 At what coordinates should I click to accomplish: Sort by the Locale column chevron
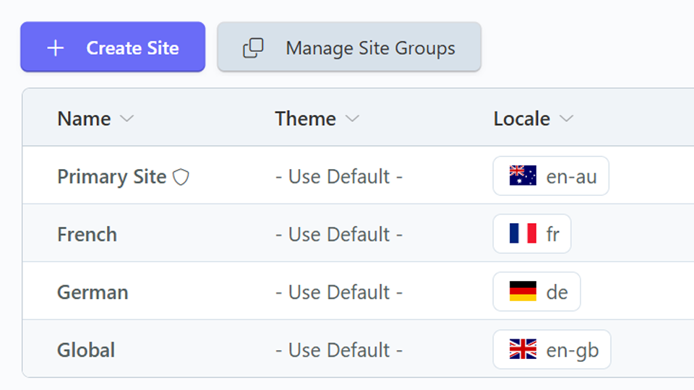(x=567, y=118)
